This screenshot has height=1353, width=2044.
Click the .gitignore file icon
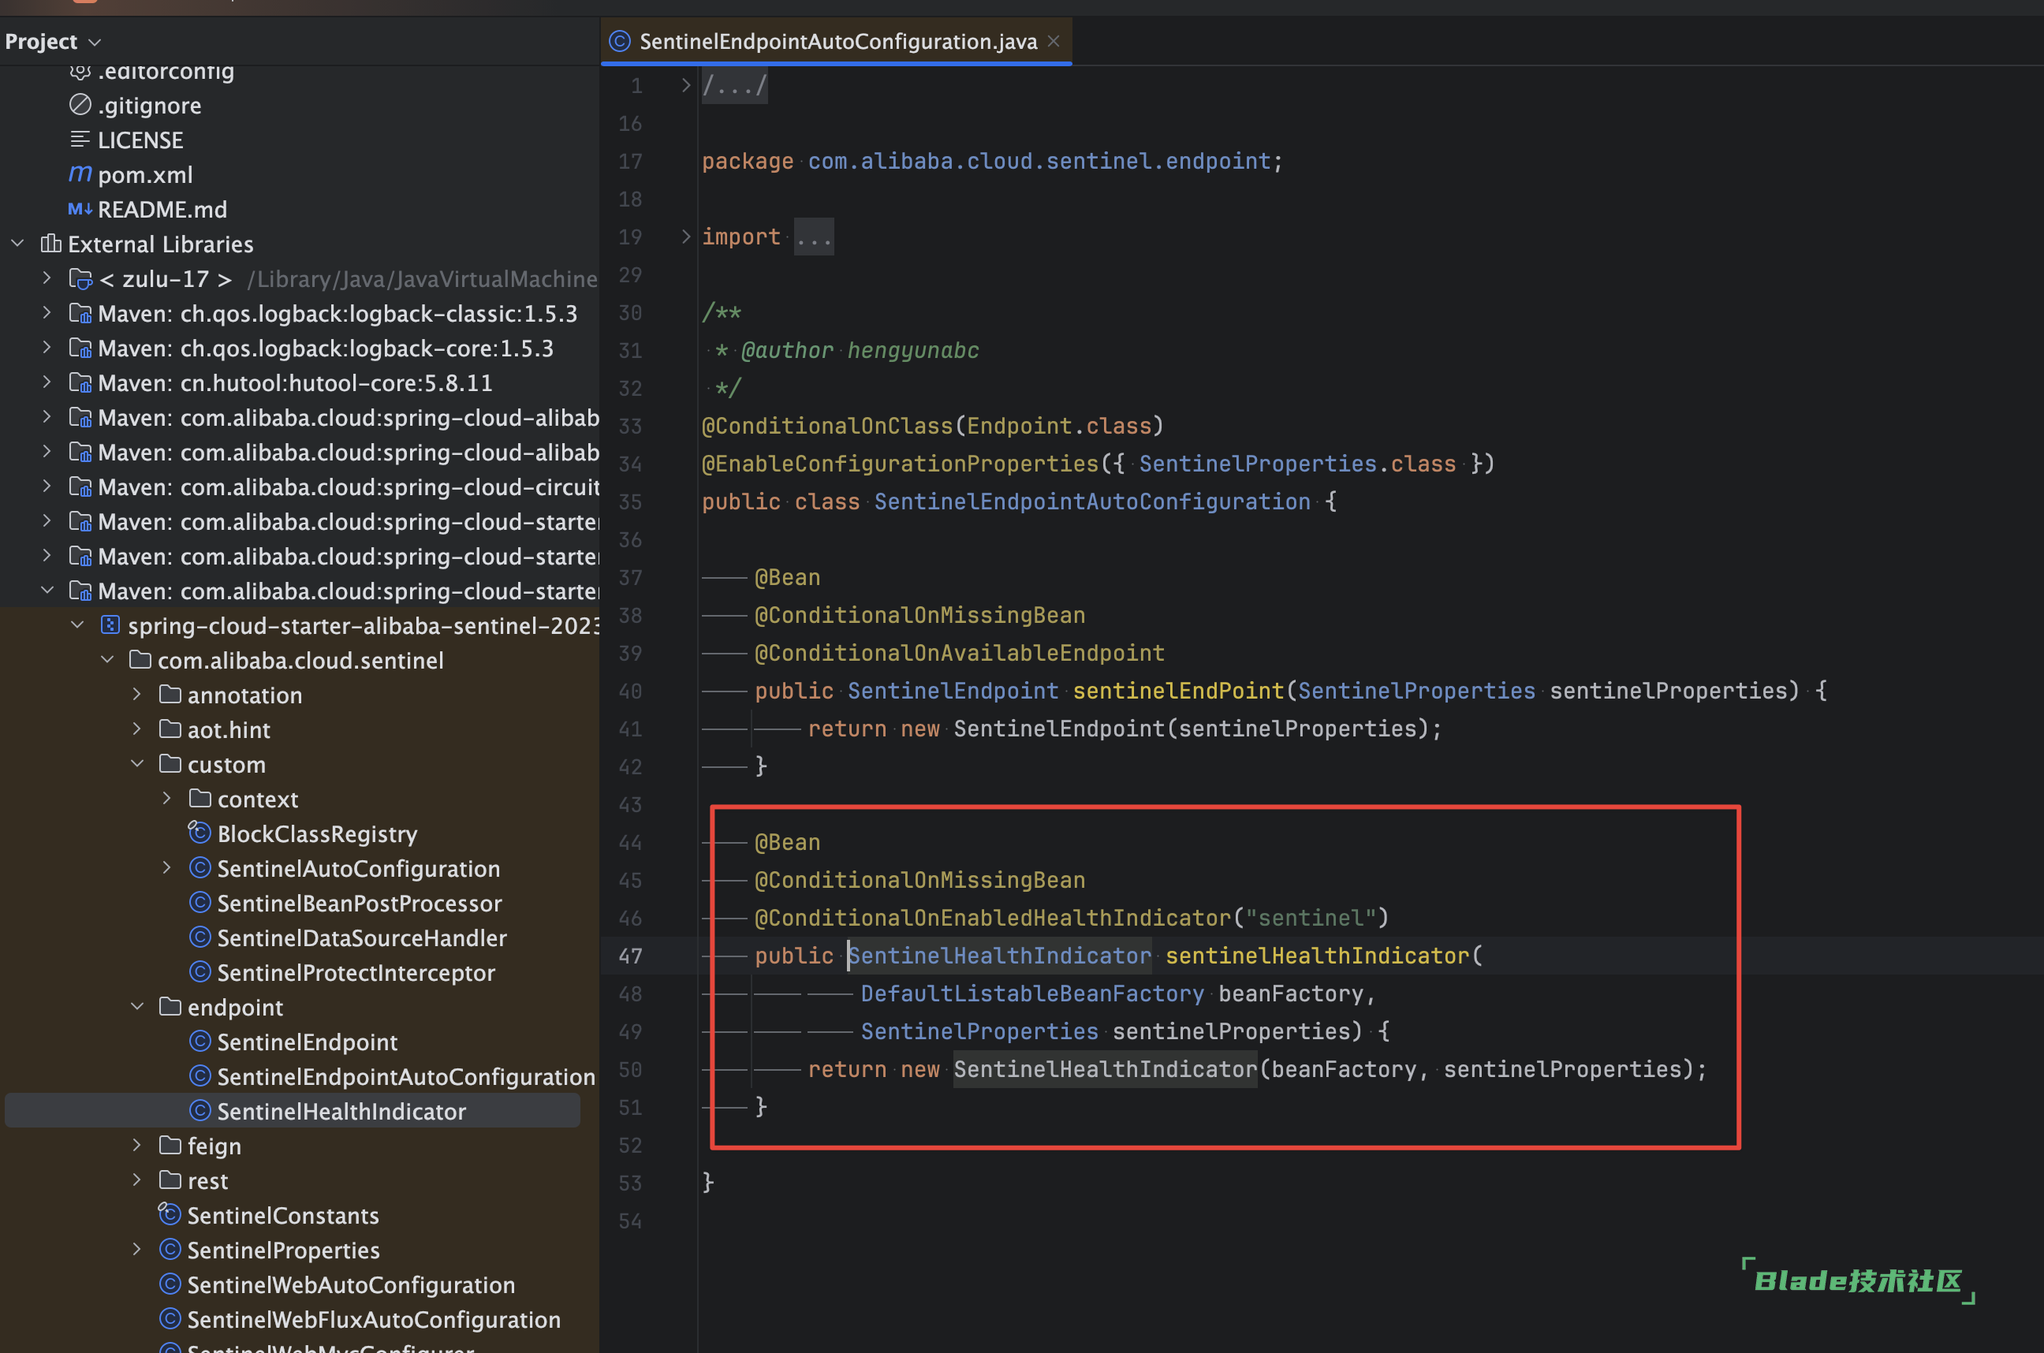pyautogui.click(x=80, y=104)
